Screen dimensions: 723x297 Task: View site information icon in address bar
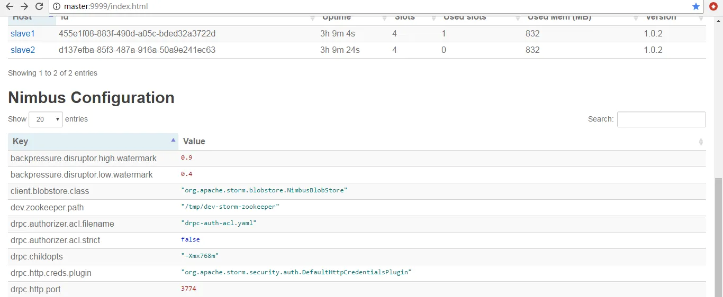[57, 7]
